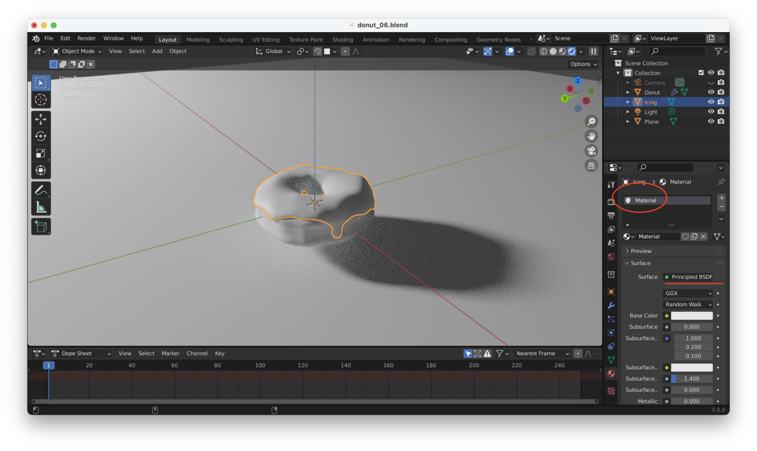The image size is (757, 451).
Task: Disable the Light in renders (camera toggle)
Action: (x=721, y=112)
